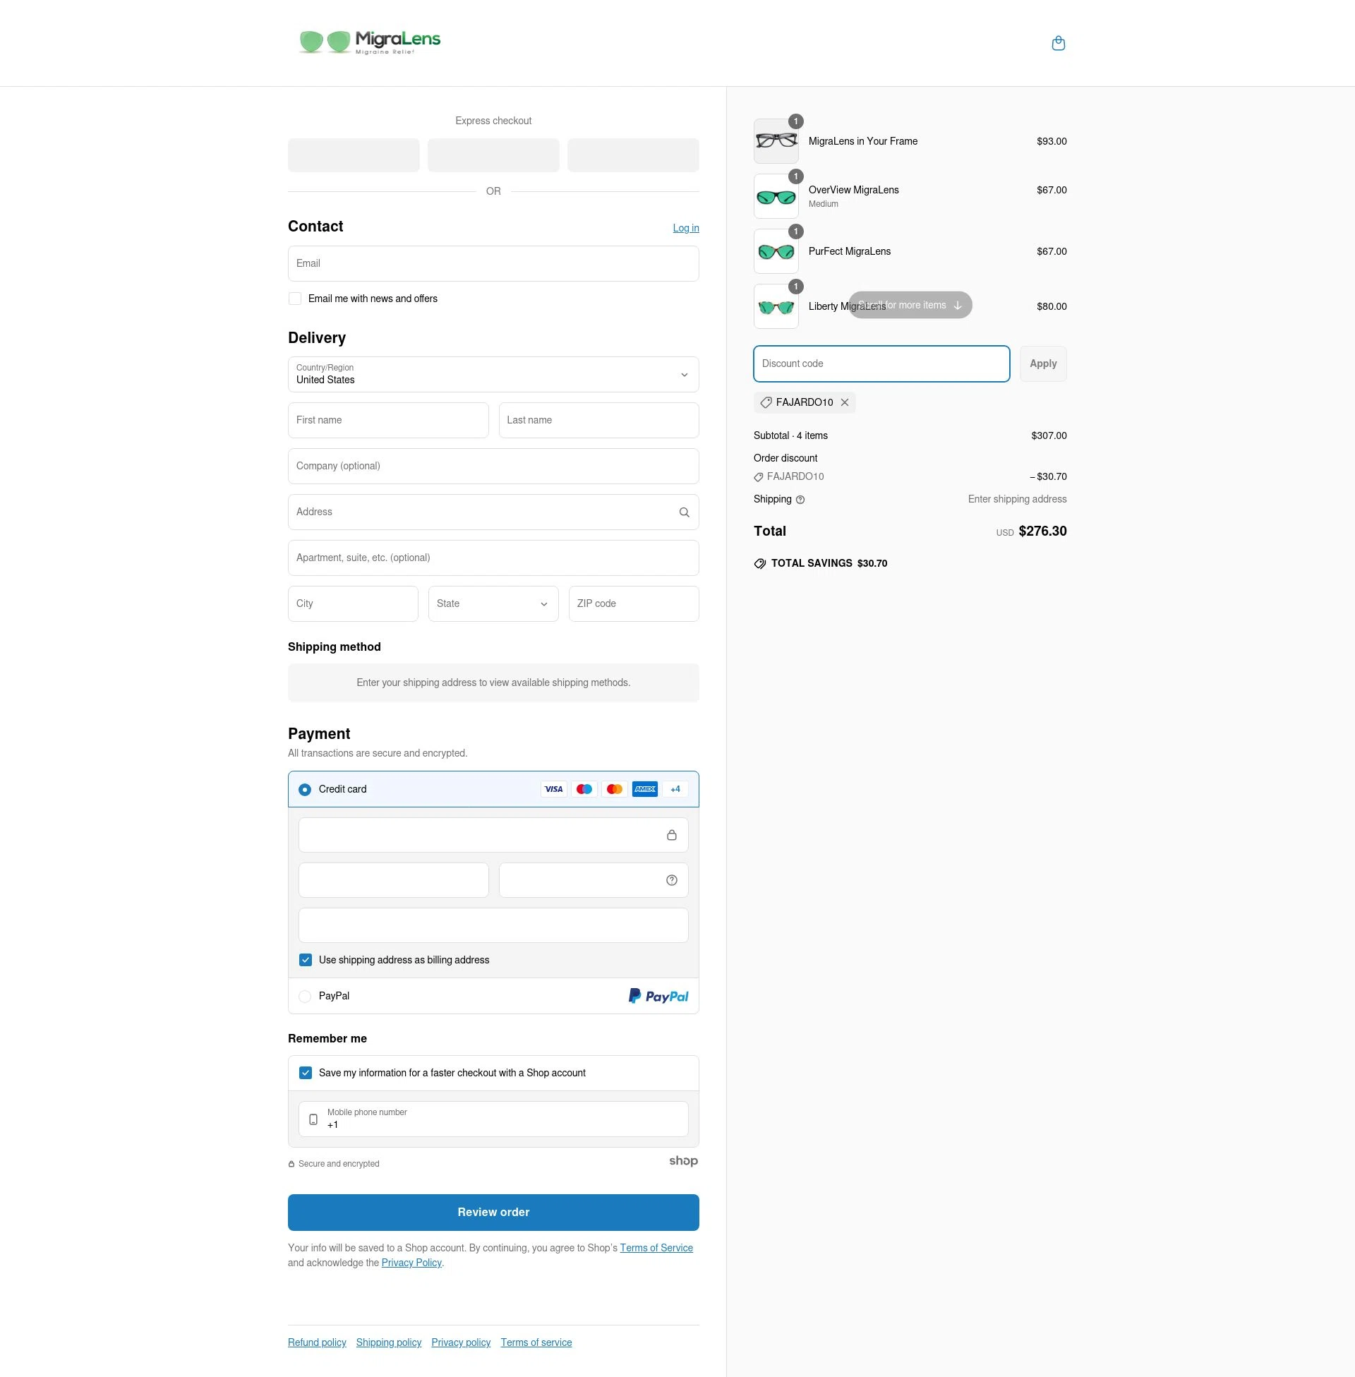Expand the cart item list with Scroll for more items
This screenshot has height=1377, width=1355.
[x=909, y=305]
